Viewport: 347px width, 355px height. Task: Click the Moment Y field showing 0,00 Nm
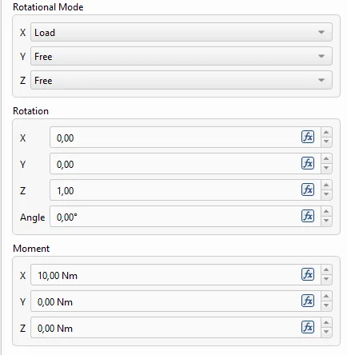(x=166, y=301)
